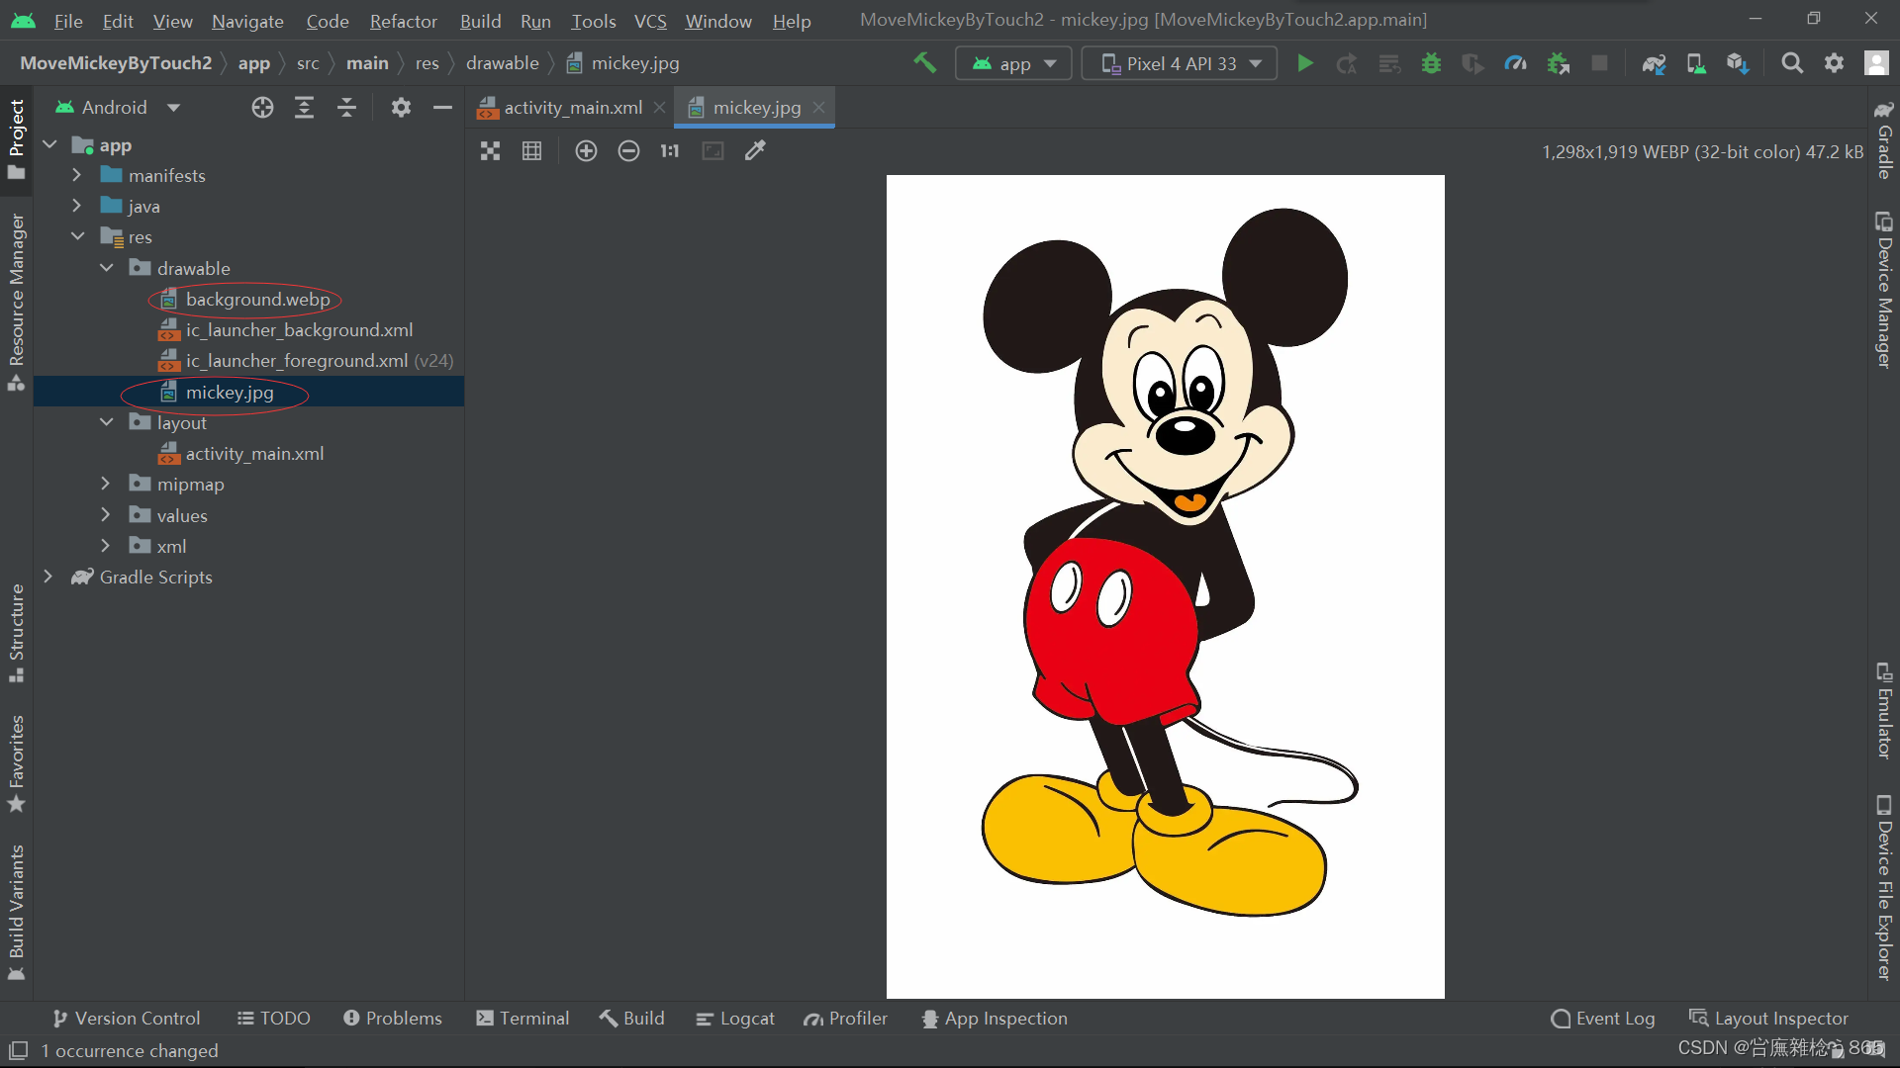Click the Sync Project with Gradle Files icon
This screenshot has width=1900, height=1068.
[x=1654, y=63]
